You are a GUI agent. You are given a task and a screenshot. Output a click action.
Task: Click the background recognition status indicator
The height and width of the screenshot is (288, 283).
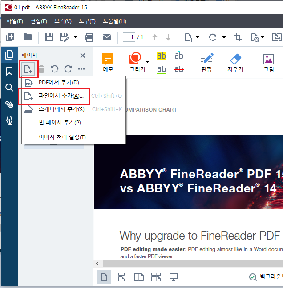coord(266,277)
